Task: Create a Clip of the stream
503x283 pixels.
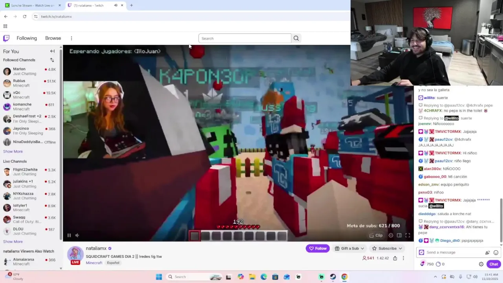Action: coord(376,235)
